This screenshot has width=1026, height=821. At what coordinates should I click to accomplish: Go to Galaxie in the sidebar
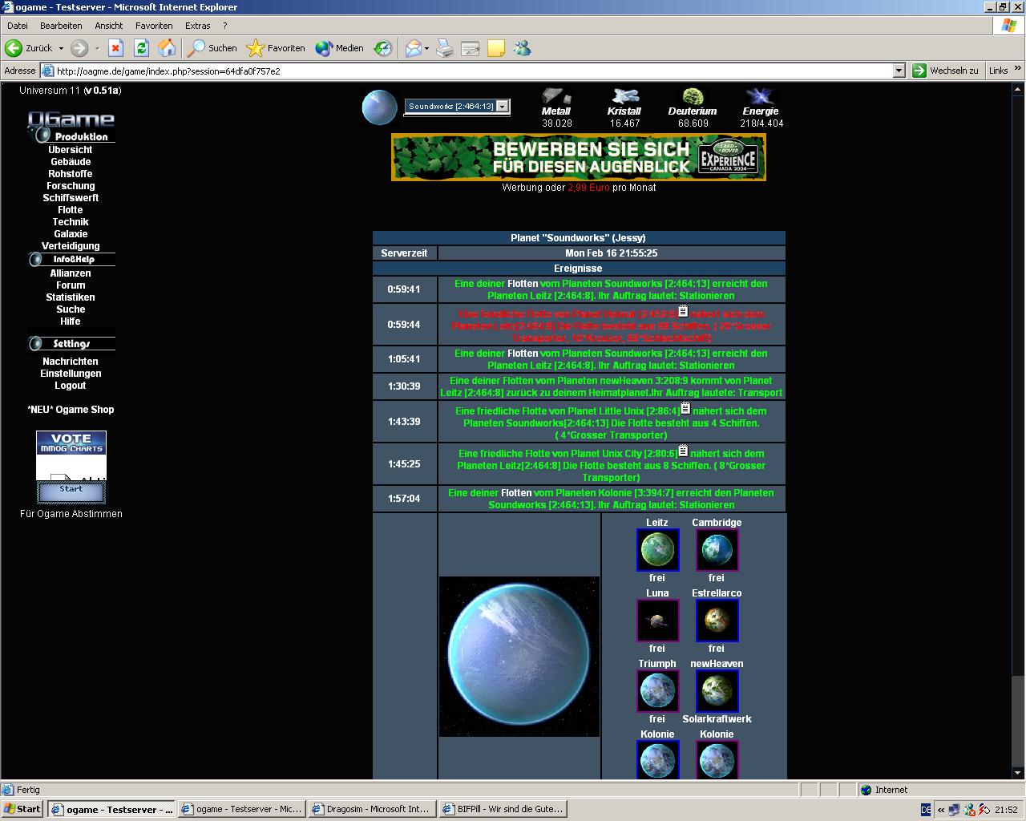pos(71,234)
